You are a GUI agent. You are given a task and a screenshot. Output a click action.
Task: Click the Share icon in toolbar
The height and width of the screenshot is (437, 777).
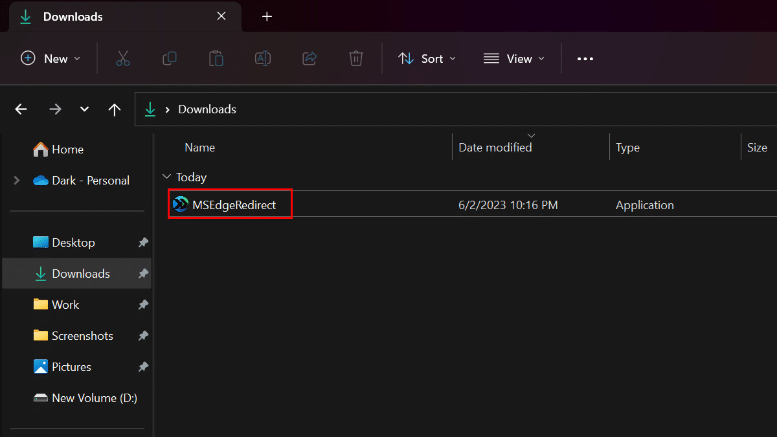[310, 59]
